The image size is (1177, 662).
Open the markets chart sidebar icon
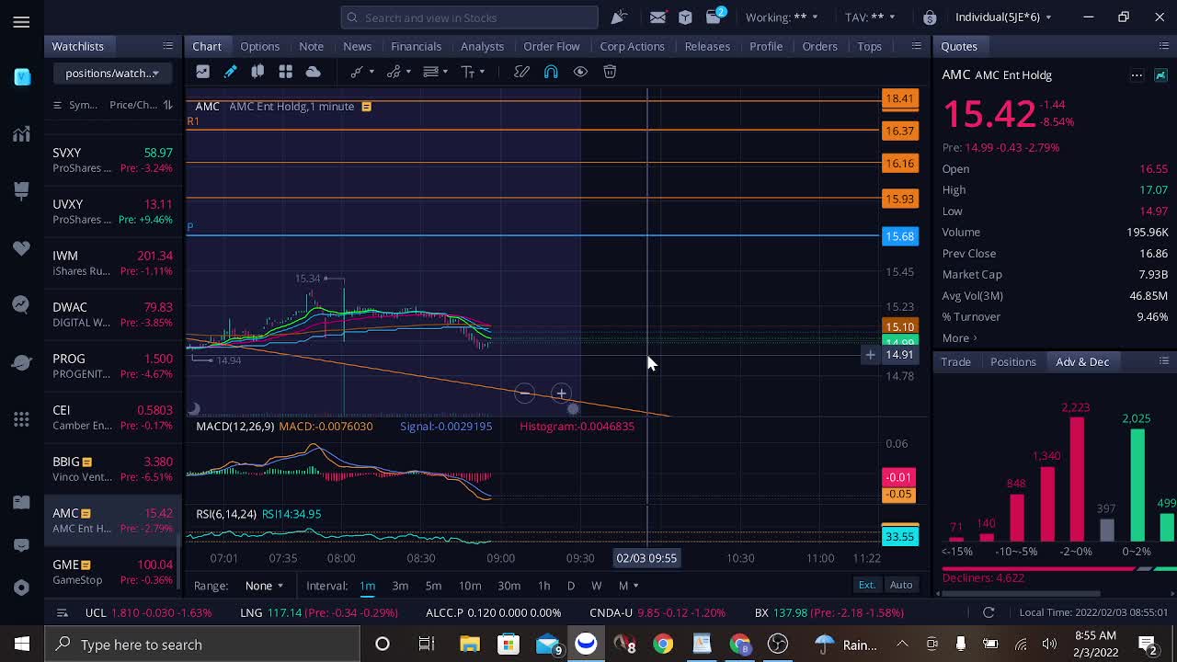21,134
